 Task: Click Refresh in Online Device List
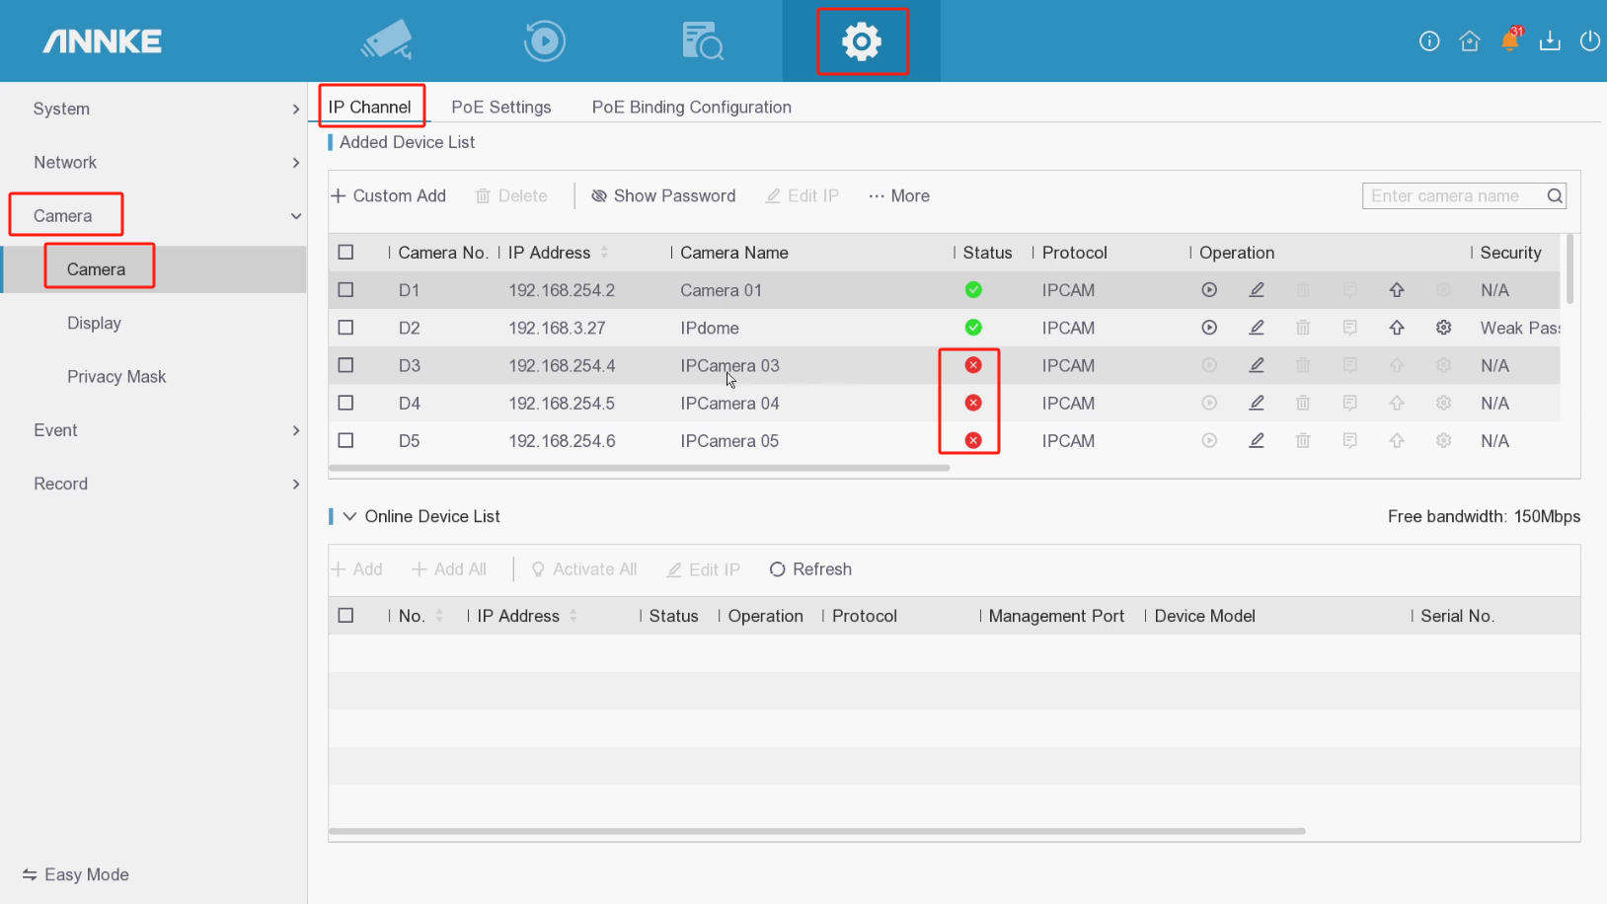pyautogui.click(x=810, y=569)
